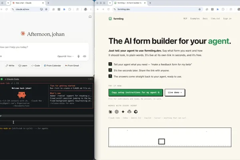The height and width of the screenshot is (160, 240).
Task: Click the orange Claude Code mascot
Action: click(22, 95)
